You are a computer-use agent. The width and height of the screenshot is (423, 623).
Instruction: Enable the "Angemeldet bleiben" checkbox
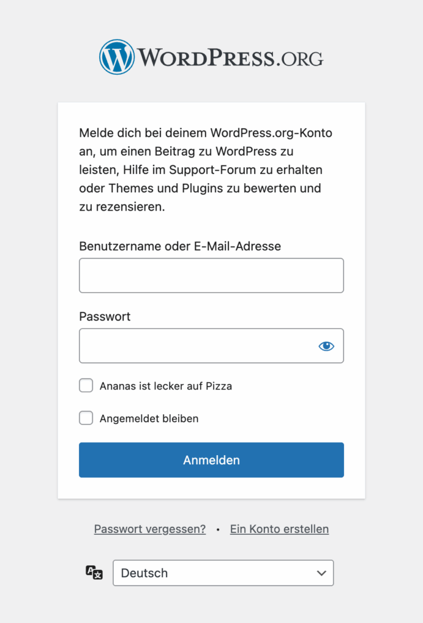86,419
